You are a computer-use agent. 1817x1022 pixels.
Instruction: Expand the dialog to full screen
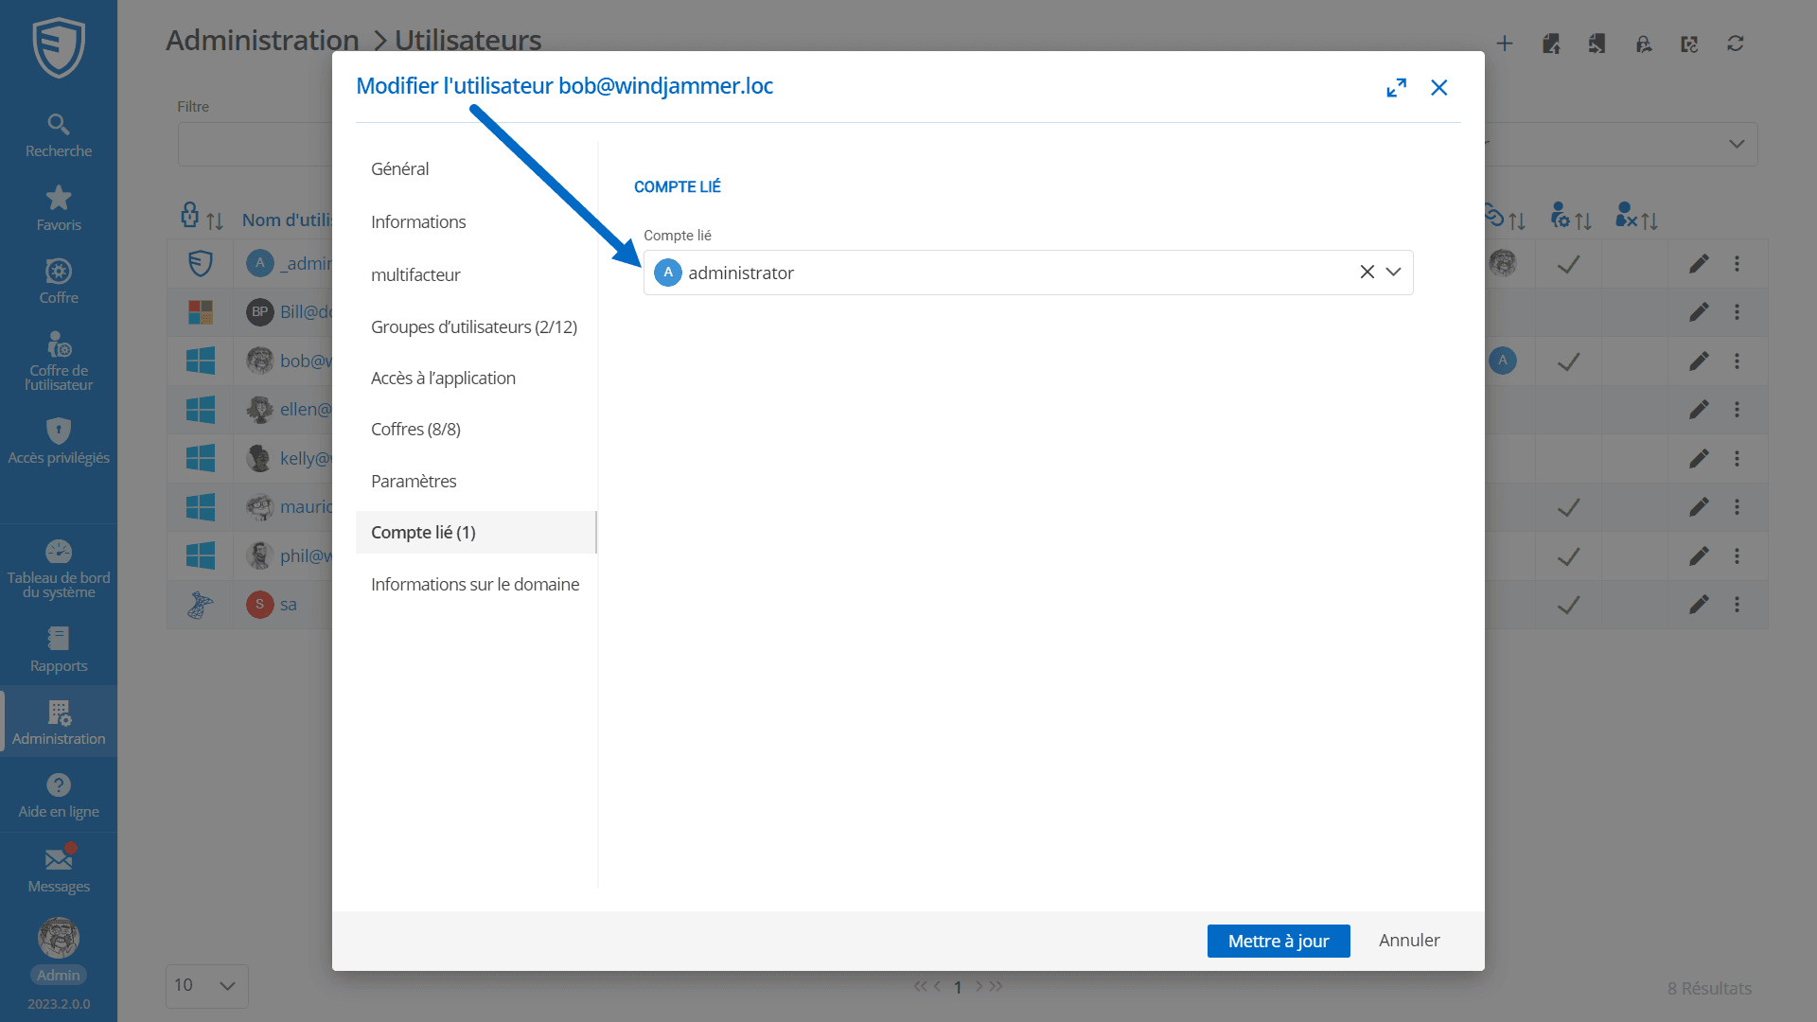[1396, 88]
